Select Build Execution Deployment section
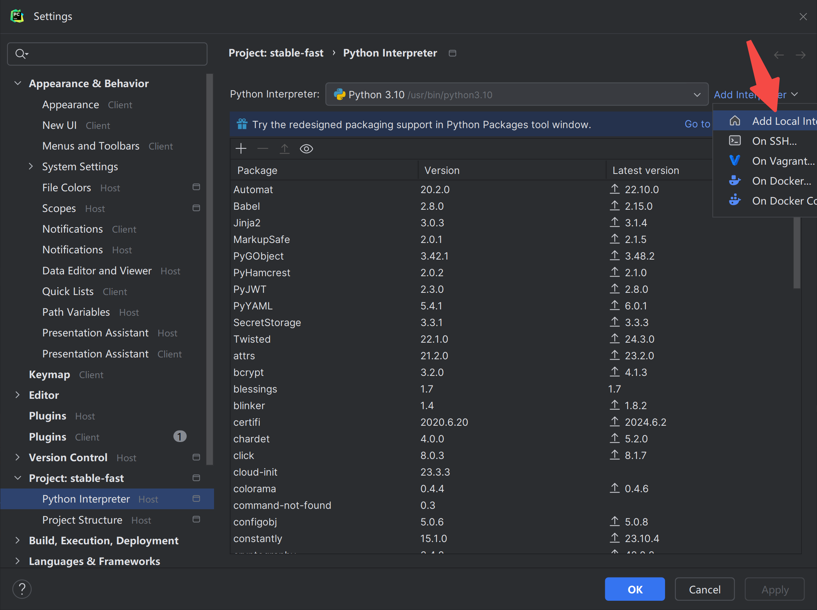817x610 pixels. [x=104, y=540]
